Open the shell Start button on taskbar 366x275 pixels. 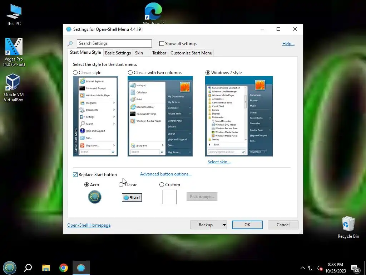[x=10, y=268]
